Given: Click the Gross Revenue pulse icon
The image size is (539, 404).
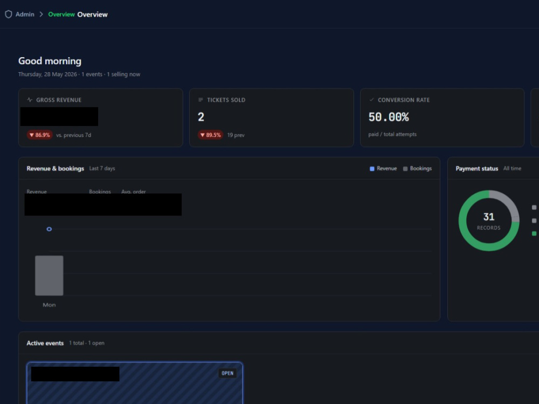Looking at the screenshot, I should click(30, 100).
